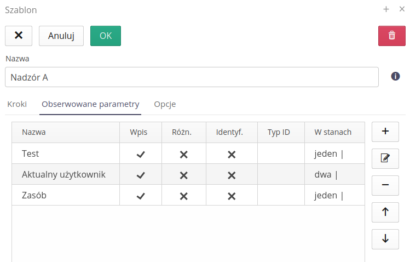Click the info icon next to Nazwa field
The height and width of the screenshot is (262, 410).
pos(395,76)
